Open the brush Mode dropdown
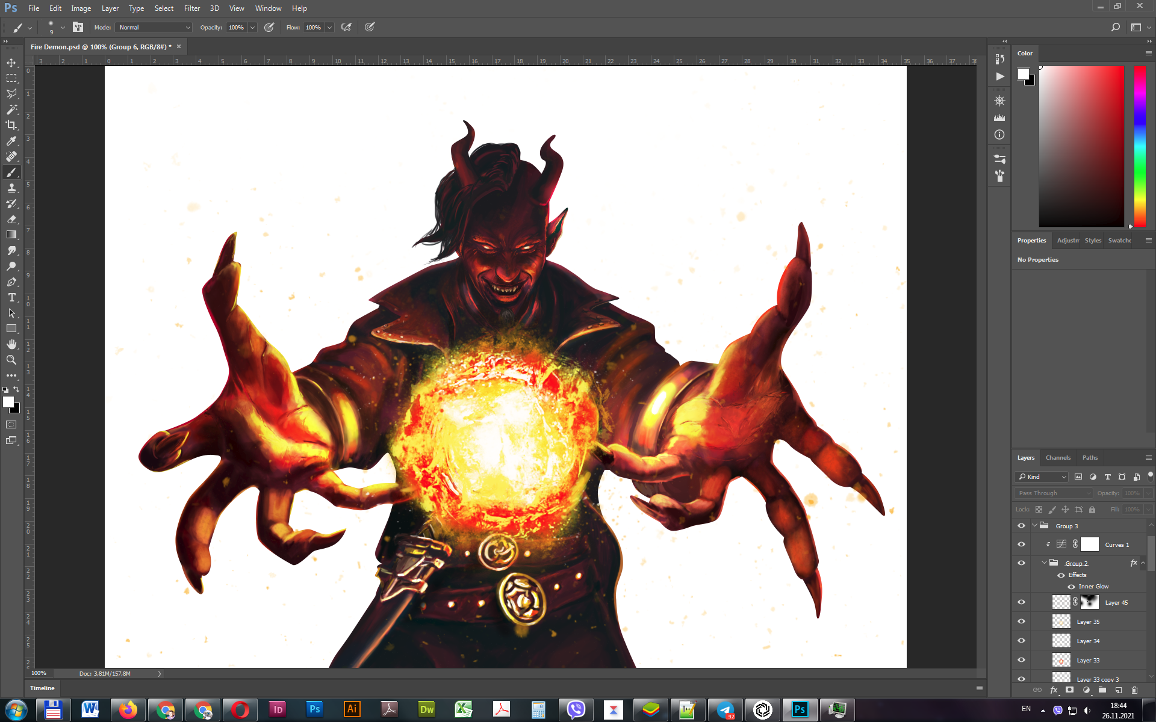 click(x=154, y=27)
